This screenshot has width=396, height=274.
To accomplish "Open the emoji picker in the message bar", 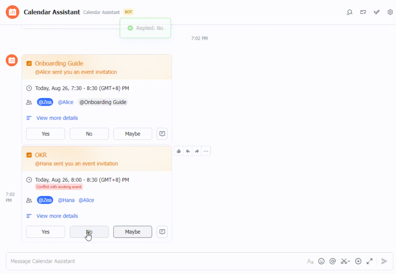I will (x=321, y=261).
